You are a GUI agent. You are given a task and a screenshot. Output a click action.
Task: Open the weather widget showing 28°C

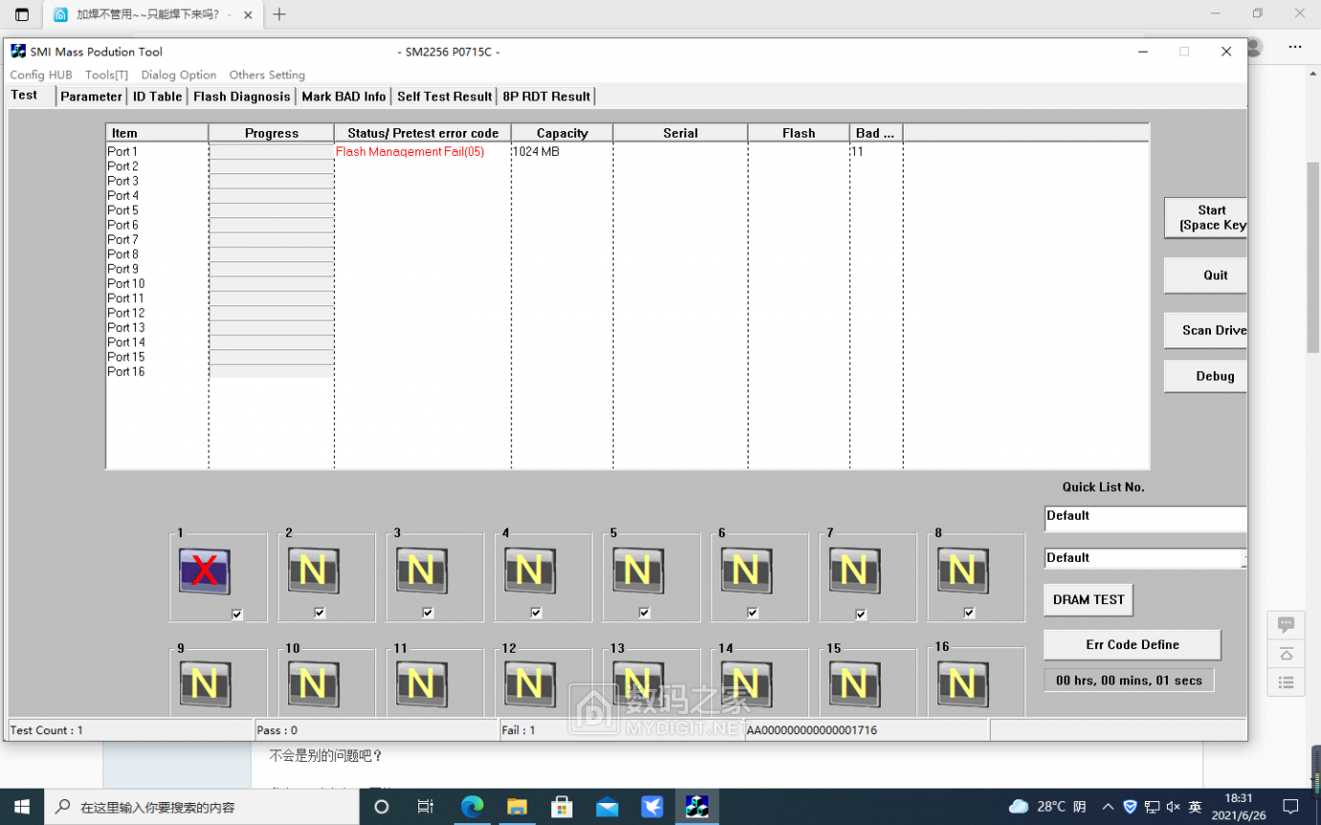[x=1047, y=807]
